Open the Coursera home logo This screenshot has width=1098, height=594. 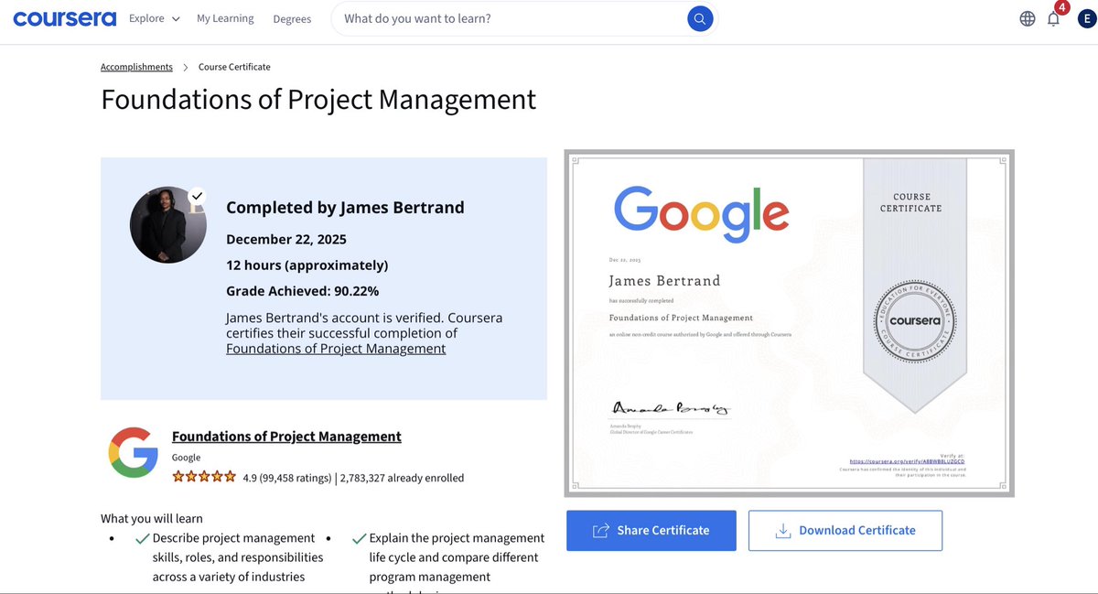pos(64,18)
